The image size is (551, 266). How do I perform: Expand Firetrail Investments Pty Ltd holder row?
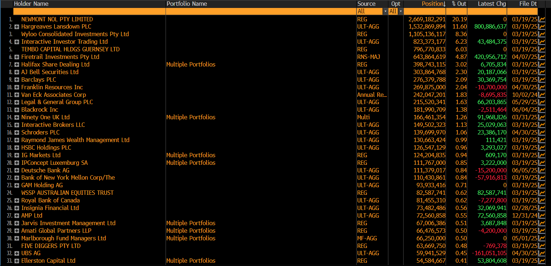click(x=17, y=57)
